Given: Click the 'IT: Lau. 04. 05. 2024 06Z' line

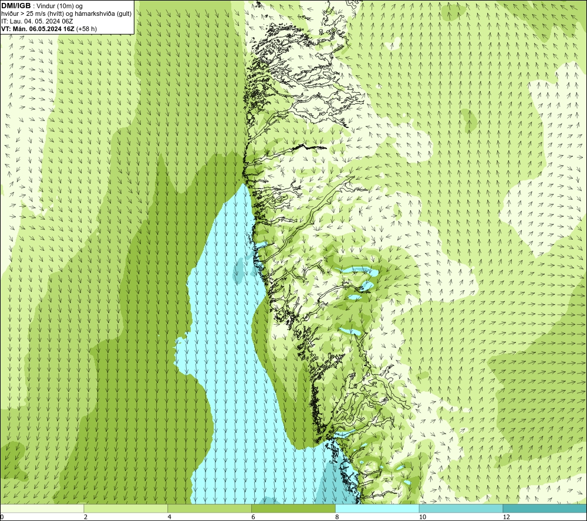Looking at the screenshot, I should point(37,21).
